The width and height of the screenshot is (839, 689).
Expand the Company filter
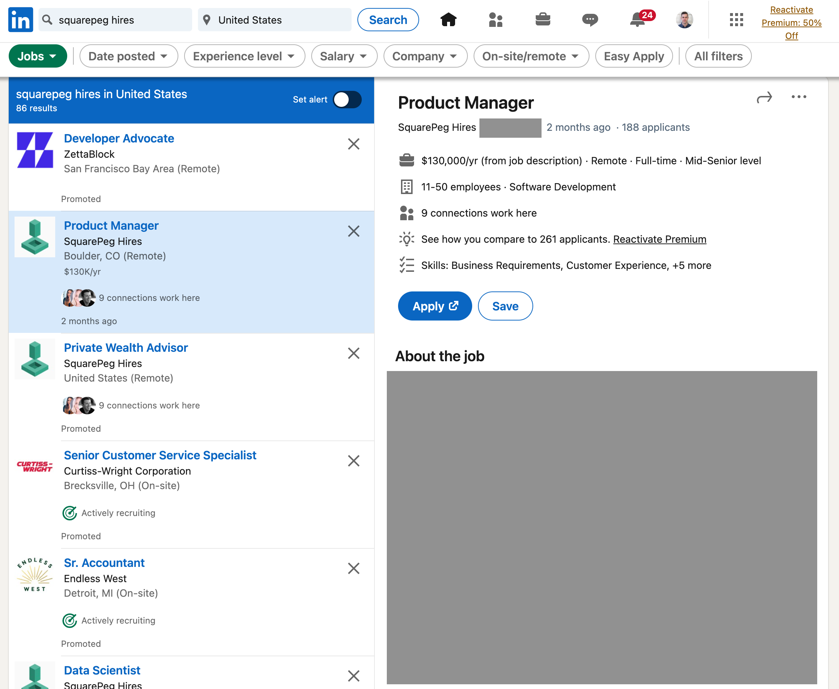(425, 56)
